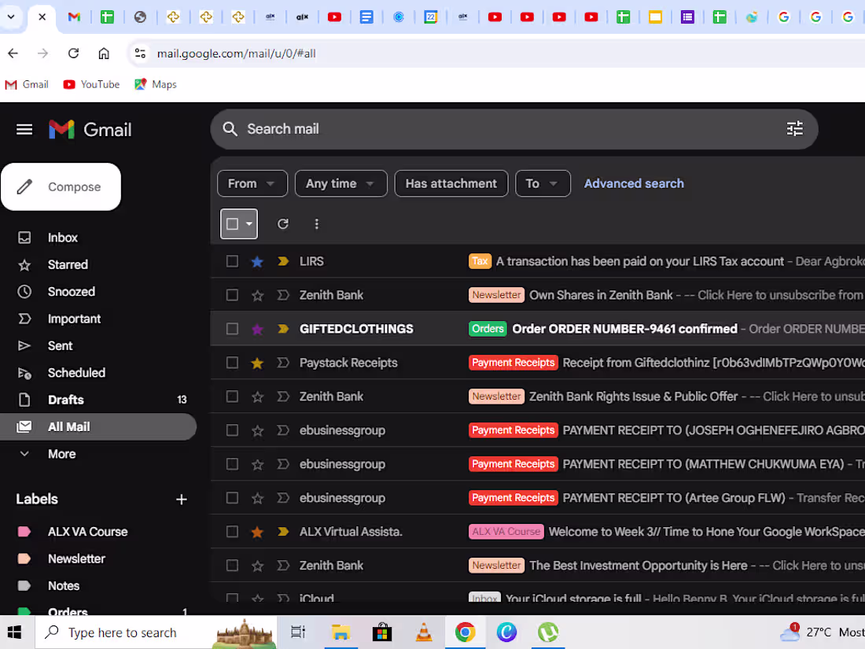Screen dimensions: 865x649
Task: Mark the Paystack Receipts email as important
Action: coord(283,363)
